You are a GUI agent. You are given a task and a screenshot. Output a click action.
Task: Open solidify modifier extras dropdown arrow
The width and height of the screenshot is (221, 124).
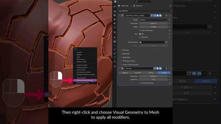click(163, 15)
